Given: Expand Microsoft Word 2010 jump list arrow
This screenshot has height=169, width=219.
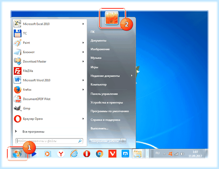Looking at the screenshot, I should (x=83, y=80).
